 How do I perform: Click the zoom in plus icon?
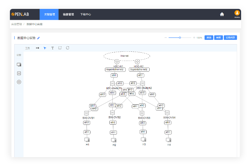194,38
